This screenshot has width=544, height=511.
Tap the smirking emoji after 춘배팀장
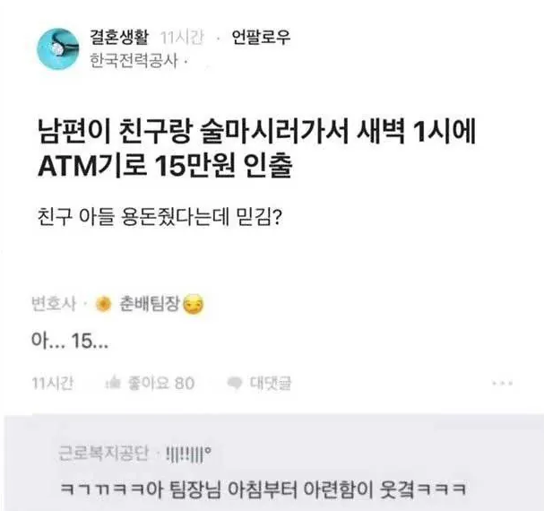(x=194, y=305)
